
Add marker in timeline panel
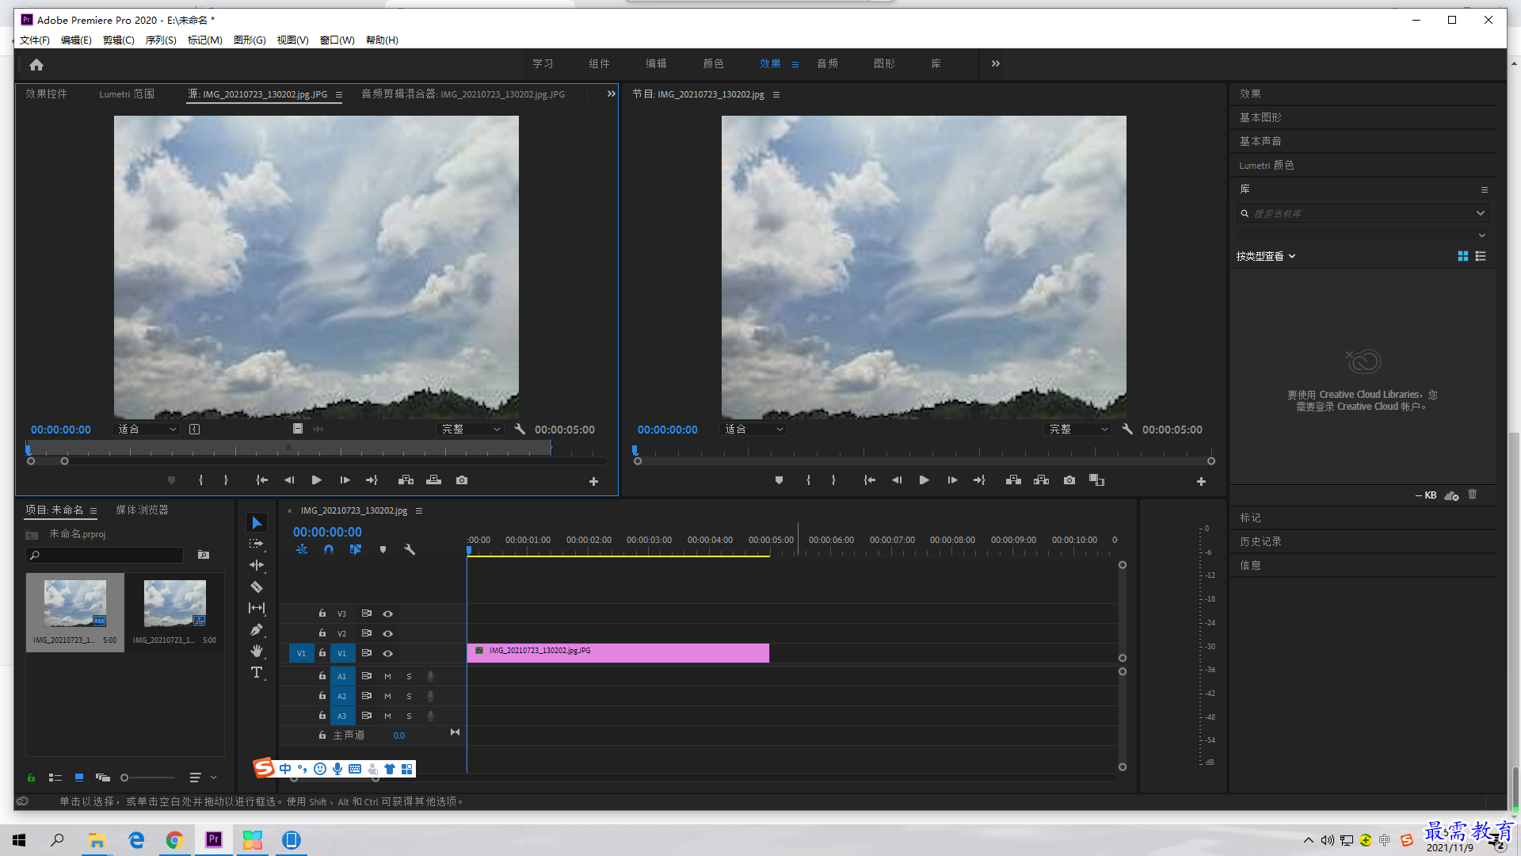tap(383, 549)
